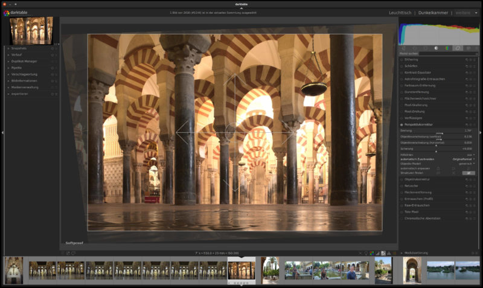Image resolution: width=483 pixels, height=288 pixels.
Task: Enable the Schärfen module
Action: 401,66
